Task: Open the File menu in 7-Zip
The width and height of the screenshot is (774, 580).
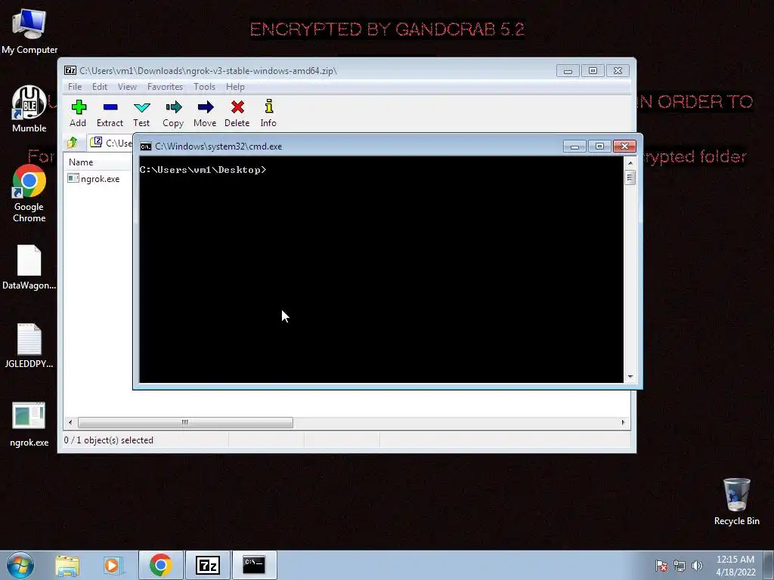Action: [75, 87]
